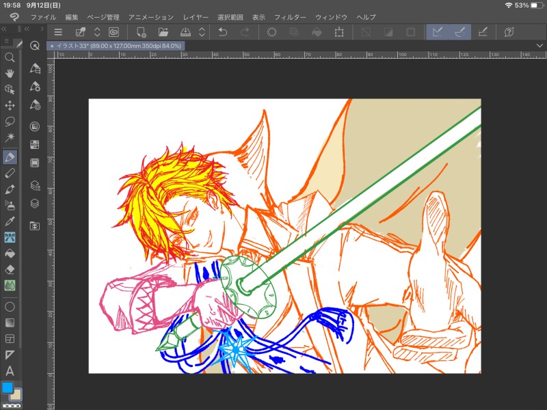Image resolution: width=547 pixels, height=410 pixels.
Task: Click the Undo arrow in command bar
Action: (x=222, y=32)
